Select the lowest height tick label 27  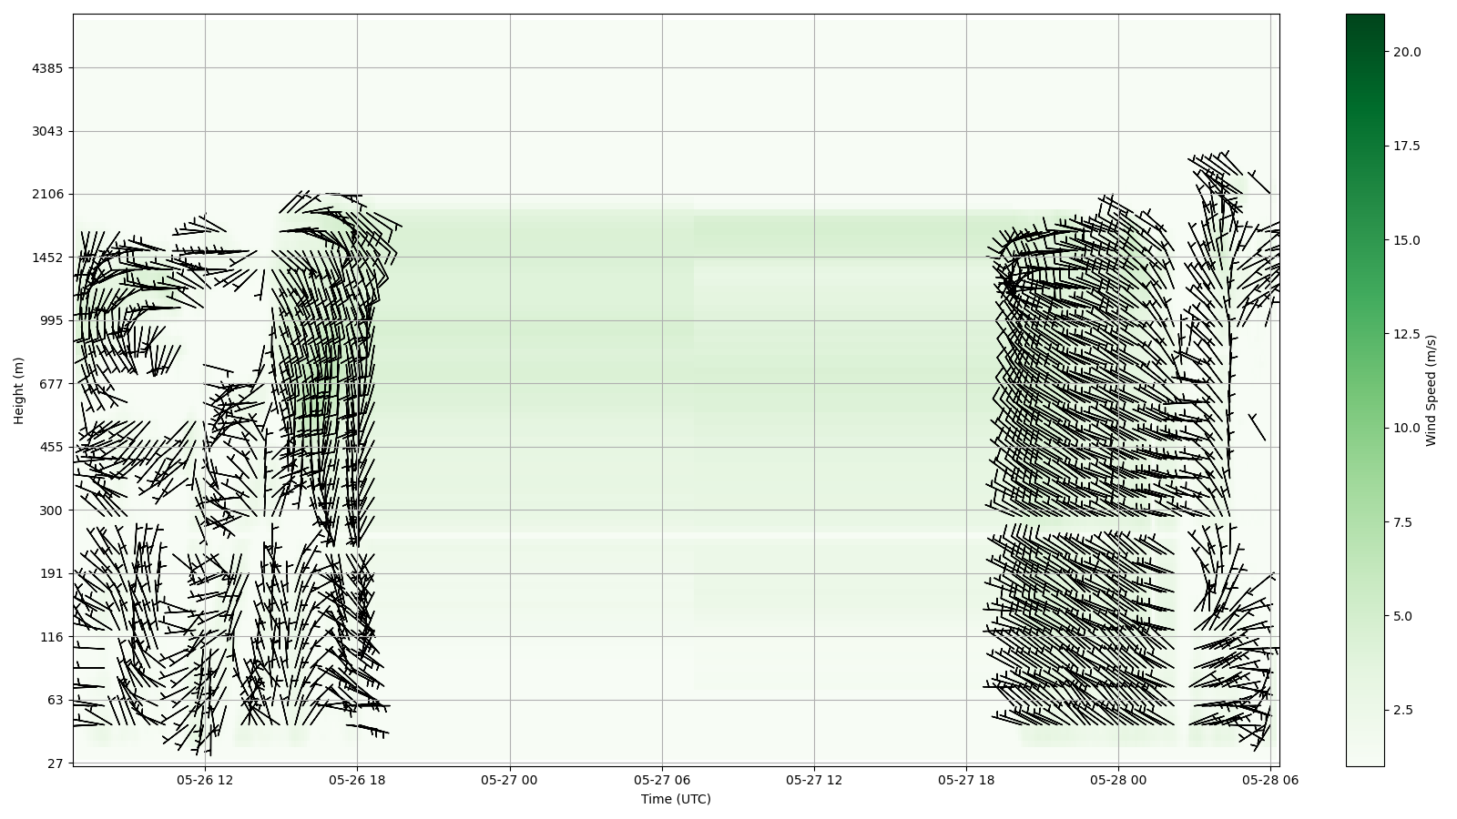[x=55, y=763]
